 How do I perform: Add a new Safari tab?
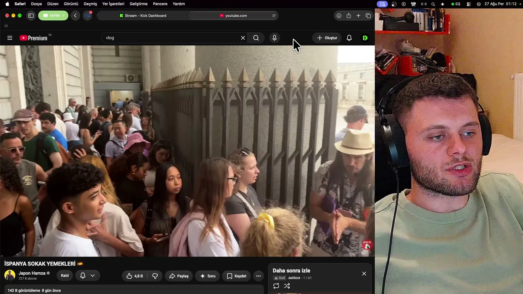coord(358,16)
